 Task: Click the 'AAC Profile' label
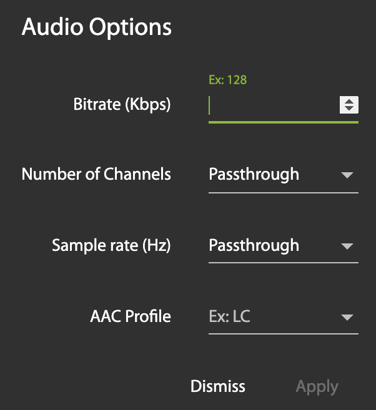coord(131,316)
